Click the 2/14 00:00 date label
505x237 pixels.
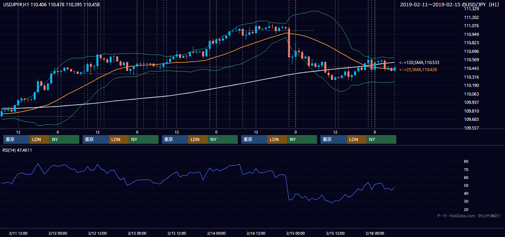[216, 233]
